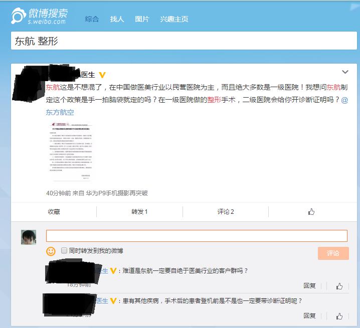Open the 综合 tab
The height and width of the screenshot is (328, 360).
[x=92, y=19]
